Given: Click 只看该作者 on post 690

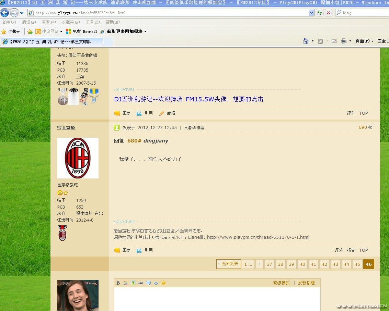Looking at the screenshot, I should pyautogui.click(x=194, y=128).
